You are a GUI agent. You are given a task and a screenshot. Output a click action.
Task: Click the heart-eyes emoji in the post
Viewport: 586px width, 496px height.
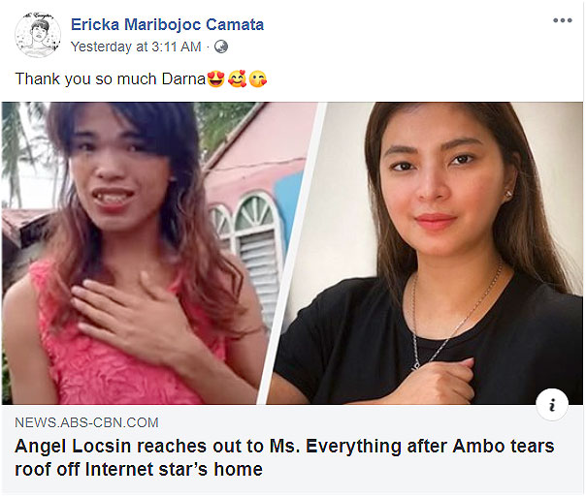tap(215, 79)
